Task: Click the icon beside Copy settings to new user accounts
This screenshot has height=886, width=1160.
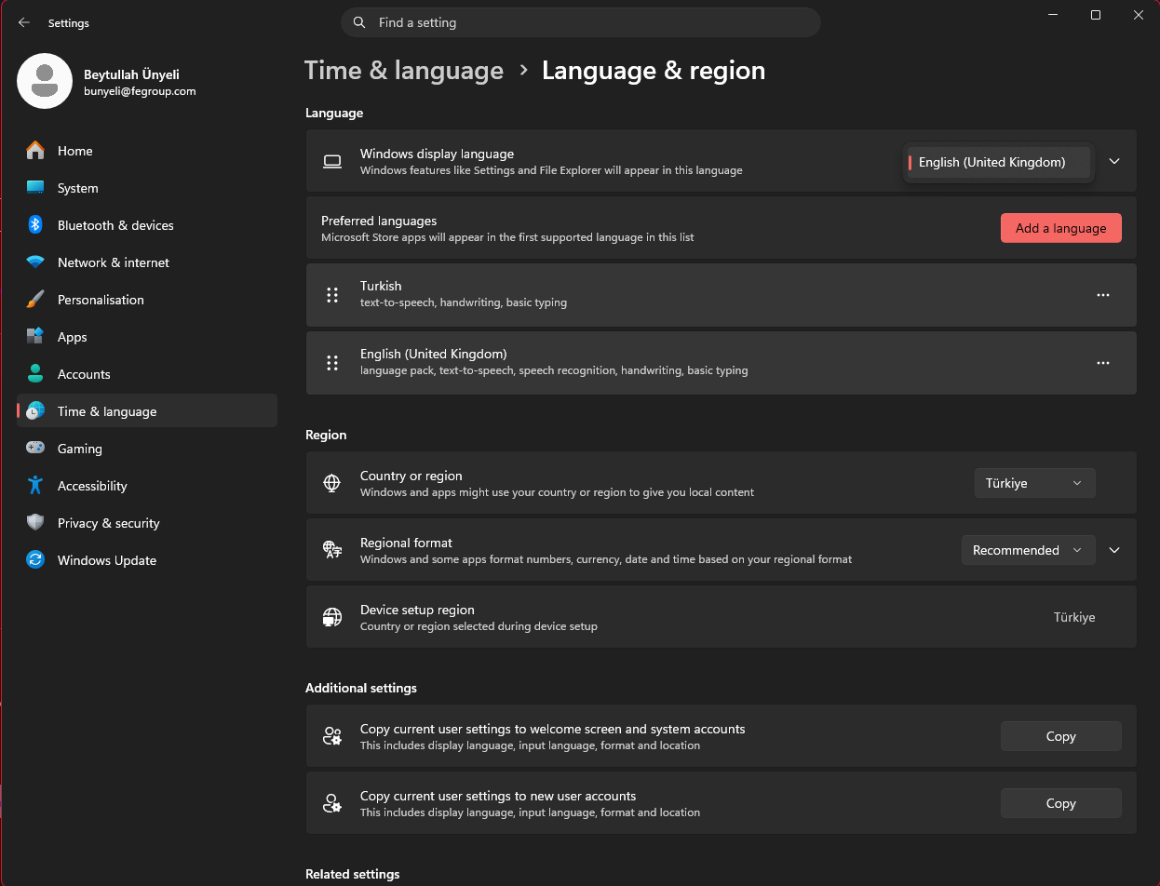Action: click(332, 803)
